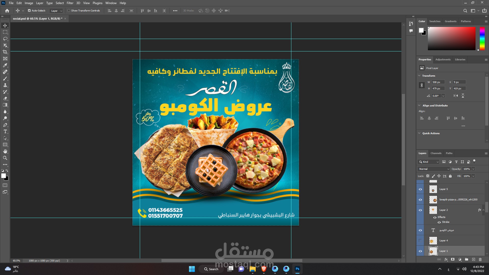The width and height of the screenshot is (489, 275).
Task: Select the Crop tool
Action: pyautogui.click(x=5, y=52)
